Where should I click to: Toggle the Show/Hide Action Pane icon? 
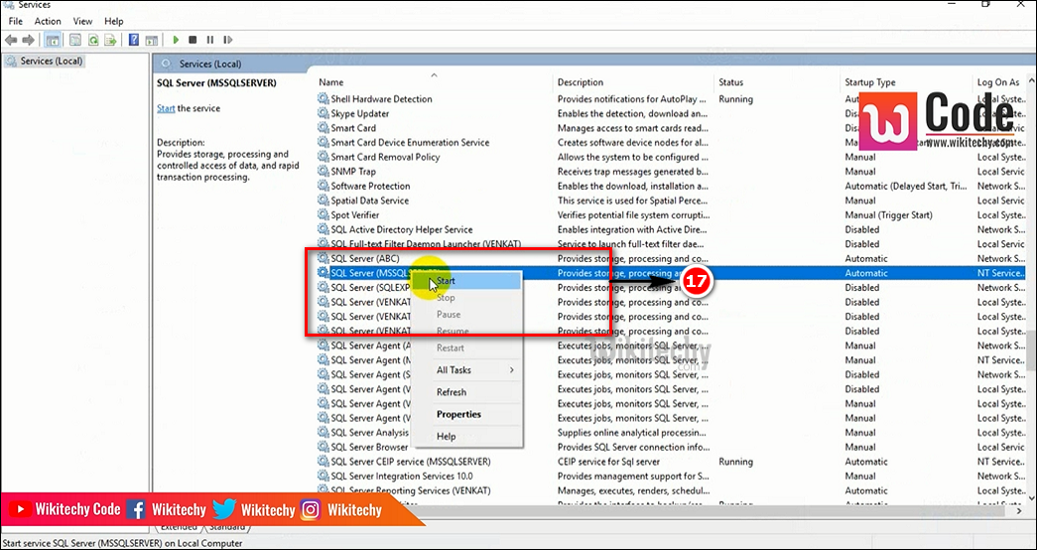point(152,41)
